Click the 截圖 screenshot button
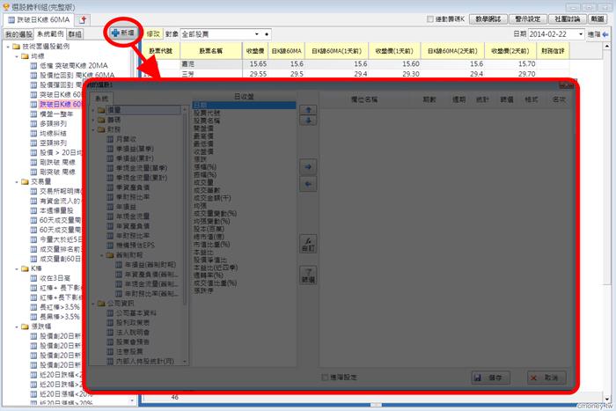 pyautogui.click(x=598, y=18)
